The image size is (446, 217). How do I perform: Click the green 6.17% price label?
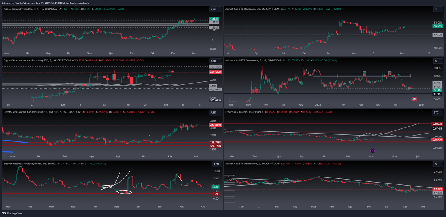437,90
